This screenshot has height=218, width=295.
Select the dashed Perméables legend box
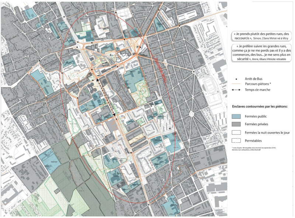click(236, 141)
